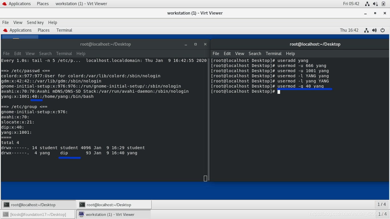This screenshot has height=219, width=390.
Task: Click Virt Viewer monitor icon in host taskbar
Action: (81, 214)
